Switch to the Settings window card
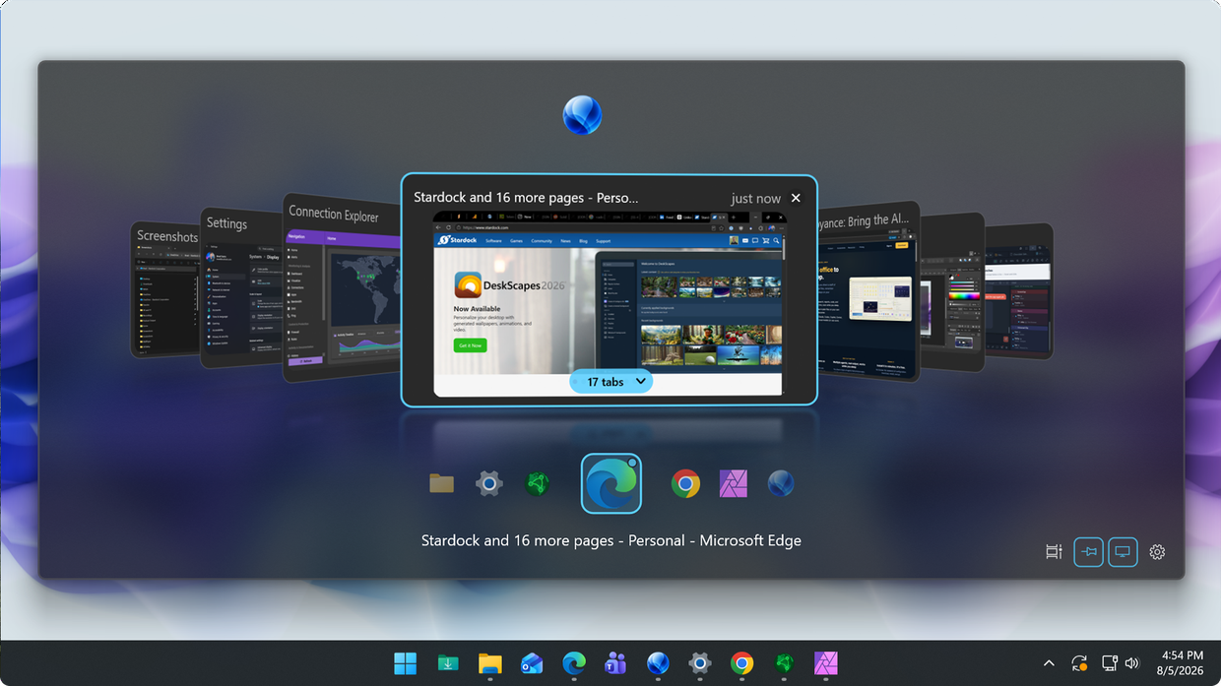1221x686 pixels. 241,287
